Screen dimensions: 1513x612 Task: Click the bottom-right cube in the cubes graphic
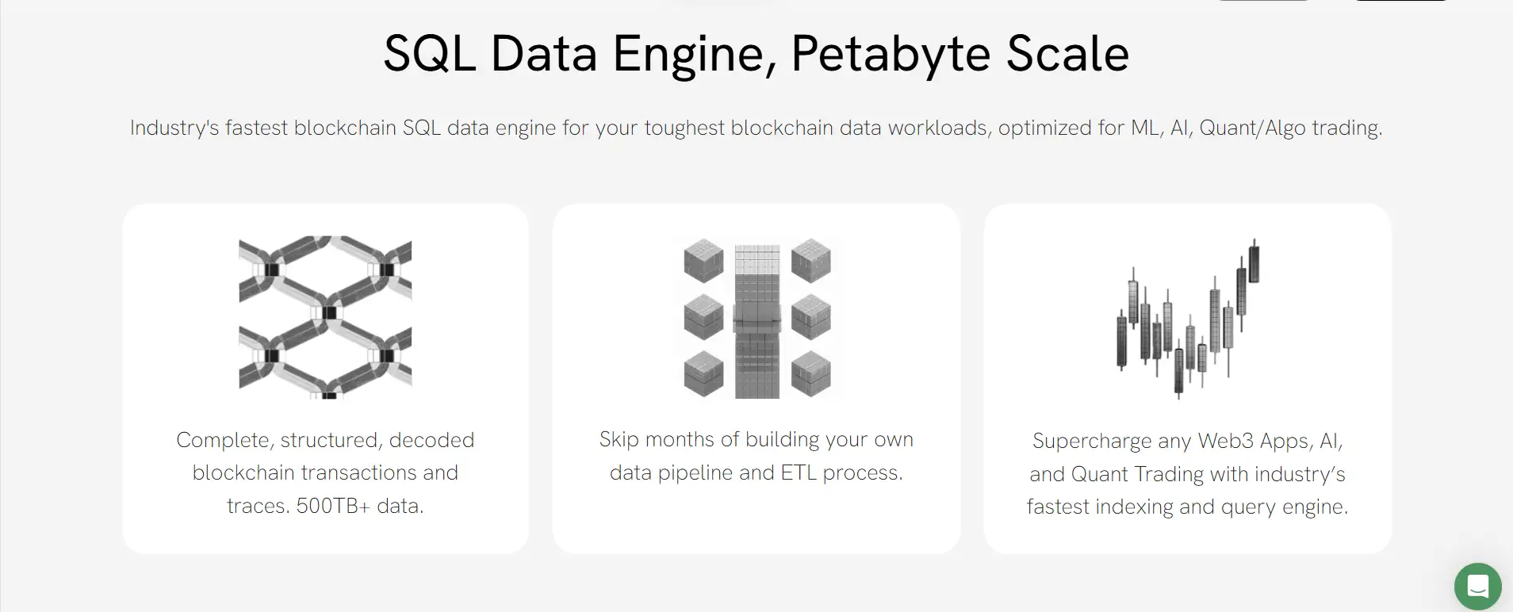[x=810, y=373]
